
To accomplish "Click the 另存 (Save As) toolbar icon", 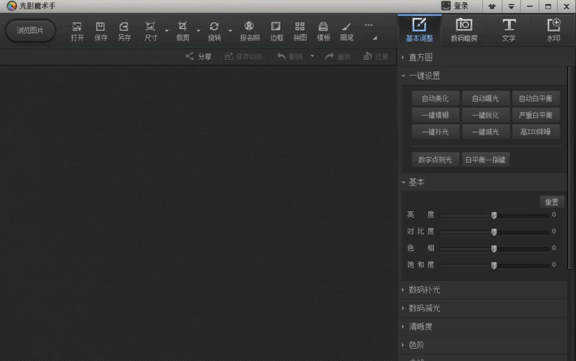I will pyautogui.click(x=124, y=27).
